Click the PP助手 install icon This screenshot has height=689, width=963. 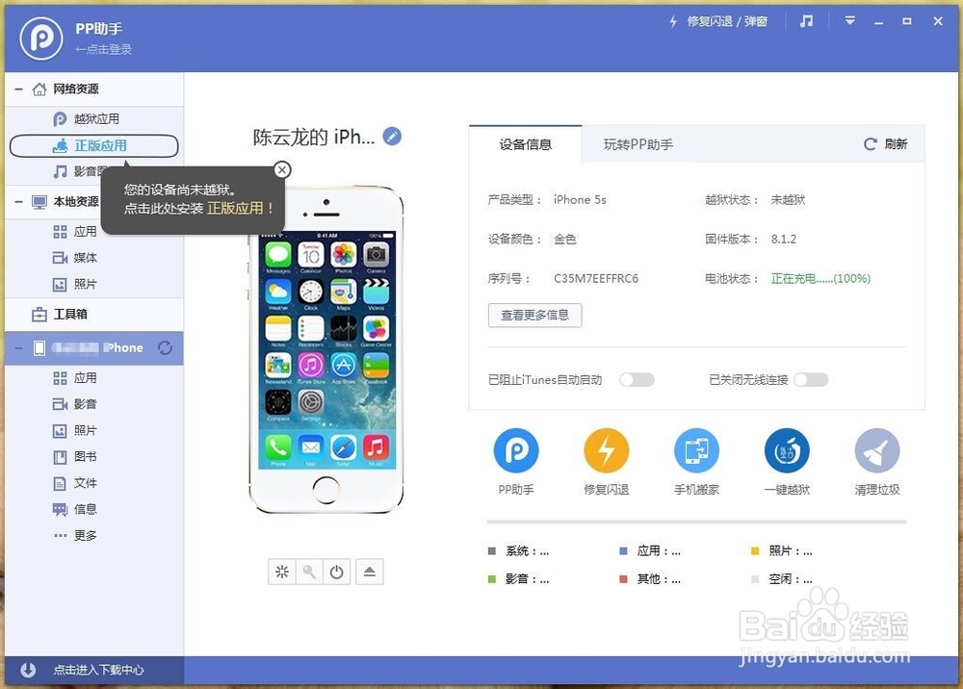point(516,451)
